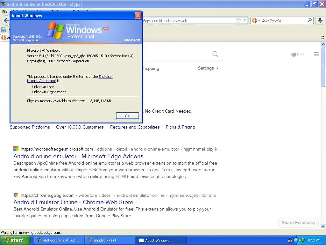The image size is (326, 245).
Task: Expand the chevron beside the megaphone
Action: (x=302, y=54)
